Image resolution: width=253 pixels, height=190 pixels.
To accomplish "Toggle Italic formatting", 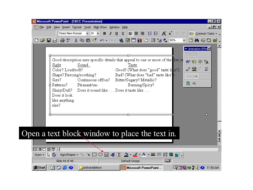I will tap(110, 34).
